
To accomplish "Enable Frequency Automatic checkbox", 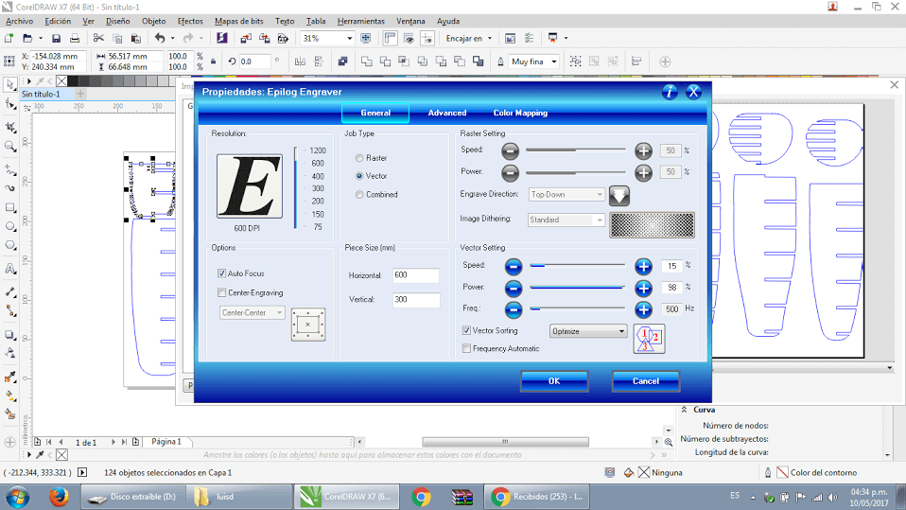I will (466, 348).
